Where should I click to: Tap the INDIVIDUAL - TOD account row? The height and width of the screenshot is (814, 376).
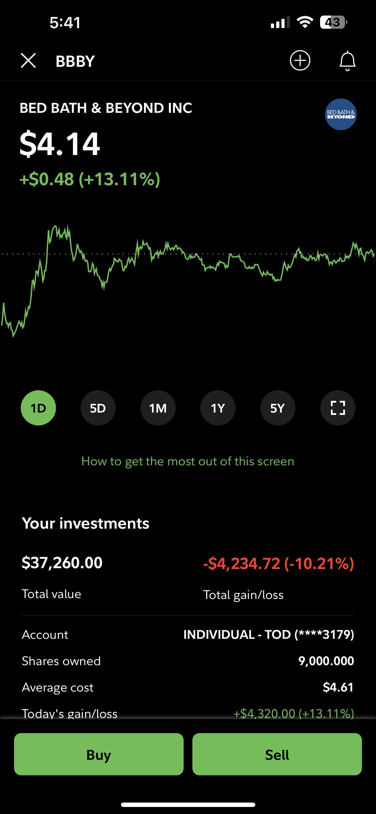point(188,634)
